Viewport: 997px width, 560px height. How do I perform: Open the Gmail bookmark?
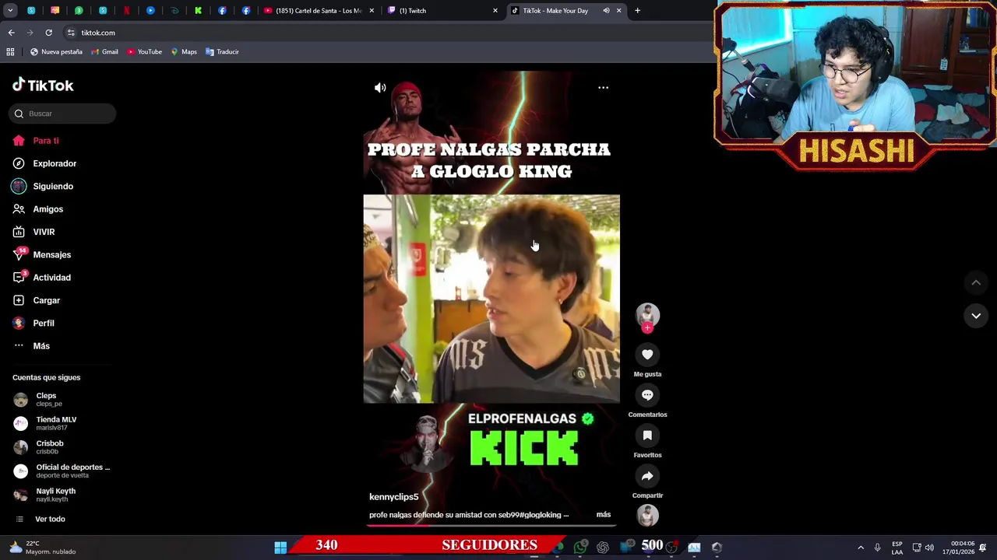coord(104,52)
